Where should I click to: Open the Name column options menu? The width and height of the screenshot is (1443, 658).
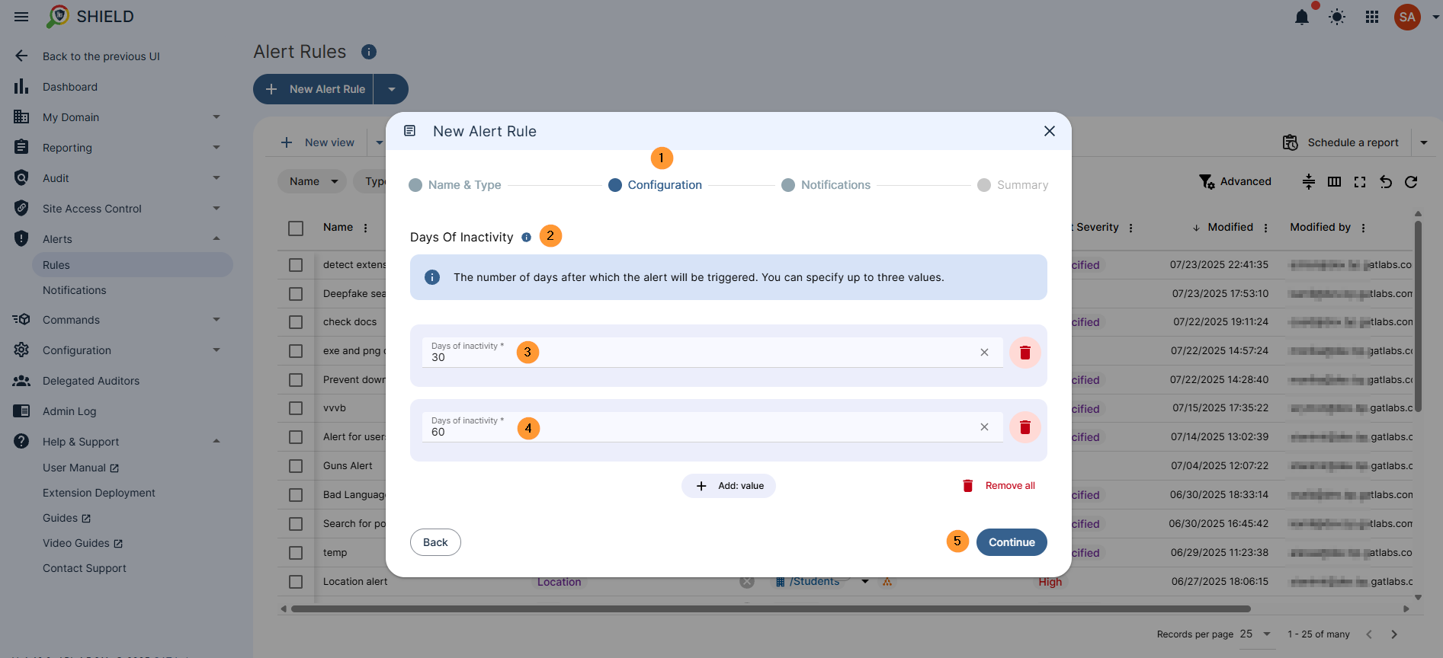pos(365,228)
